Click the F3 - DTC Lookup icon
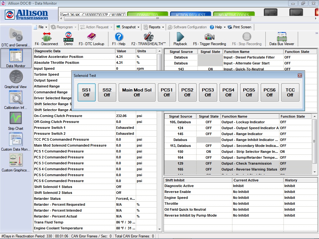 click(91, 38)
